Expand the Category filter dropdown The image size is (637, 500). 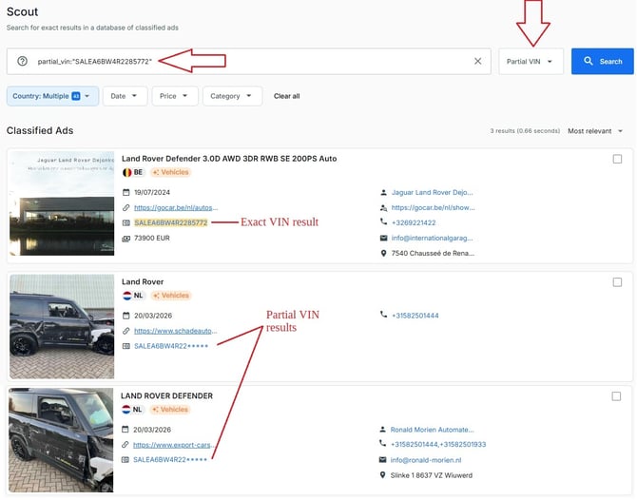(232, 96)
